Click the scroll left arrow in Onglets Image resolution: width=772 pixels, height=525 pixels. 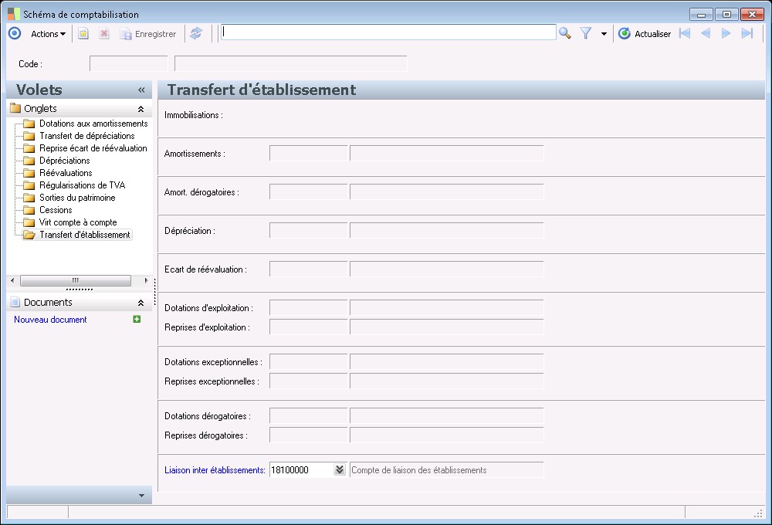pos(12,280)
